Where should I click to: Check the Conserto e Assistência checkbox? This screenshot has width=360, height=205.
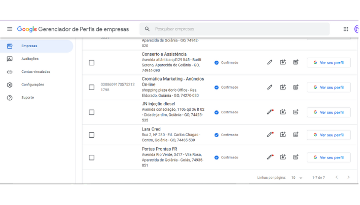coord(92,63)
